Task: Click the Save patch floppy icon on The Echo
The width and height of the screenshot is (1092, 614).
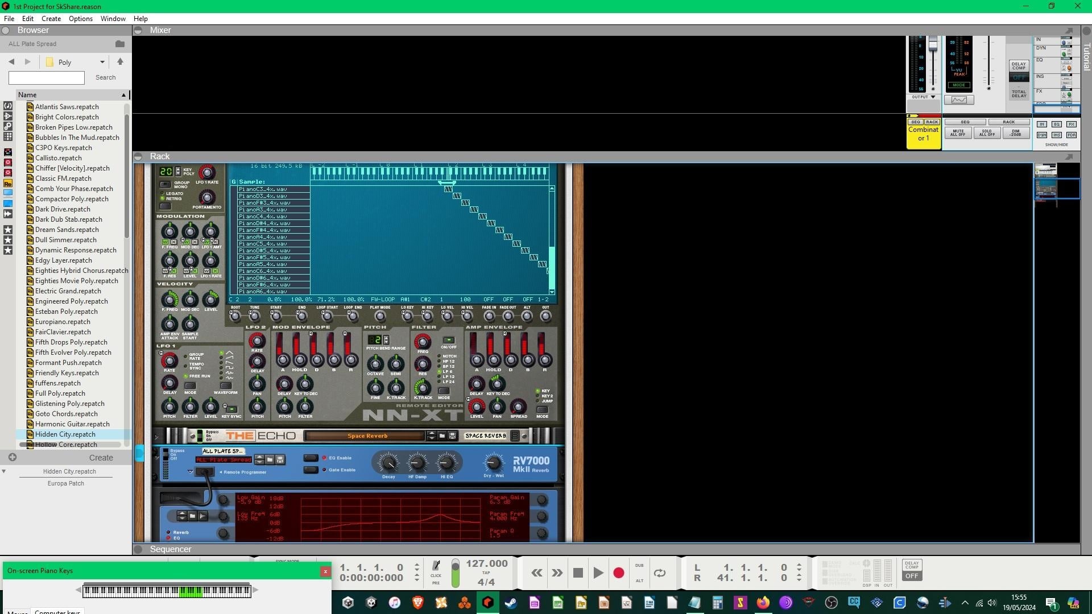Action: click(453, 436)
